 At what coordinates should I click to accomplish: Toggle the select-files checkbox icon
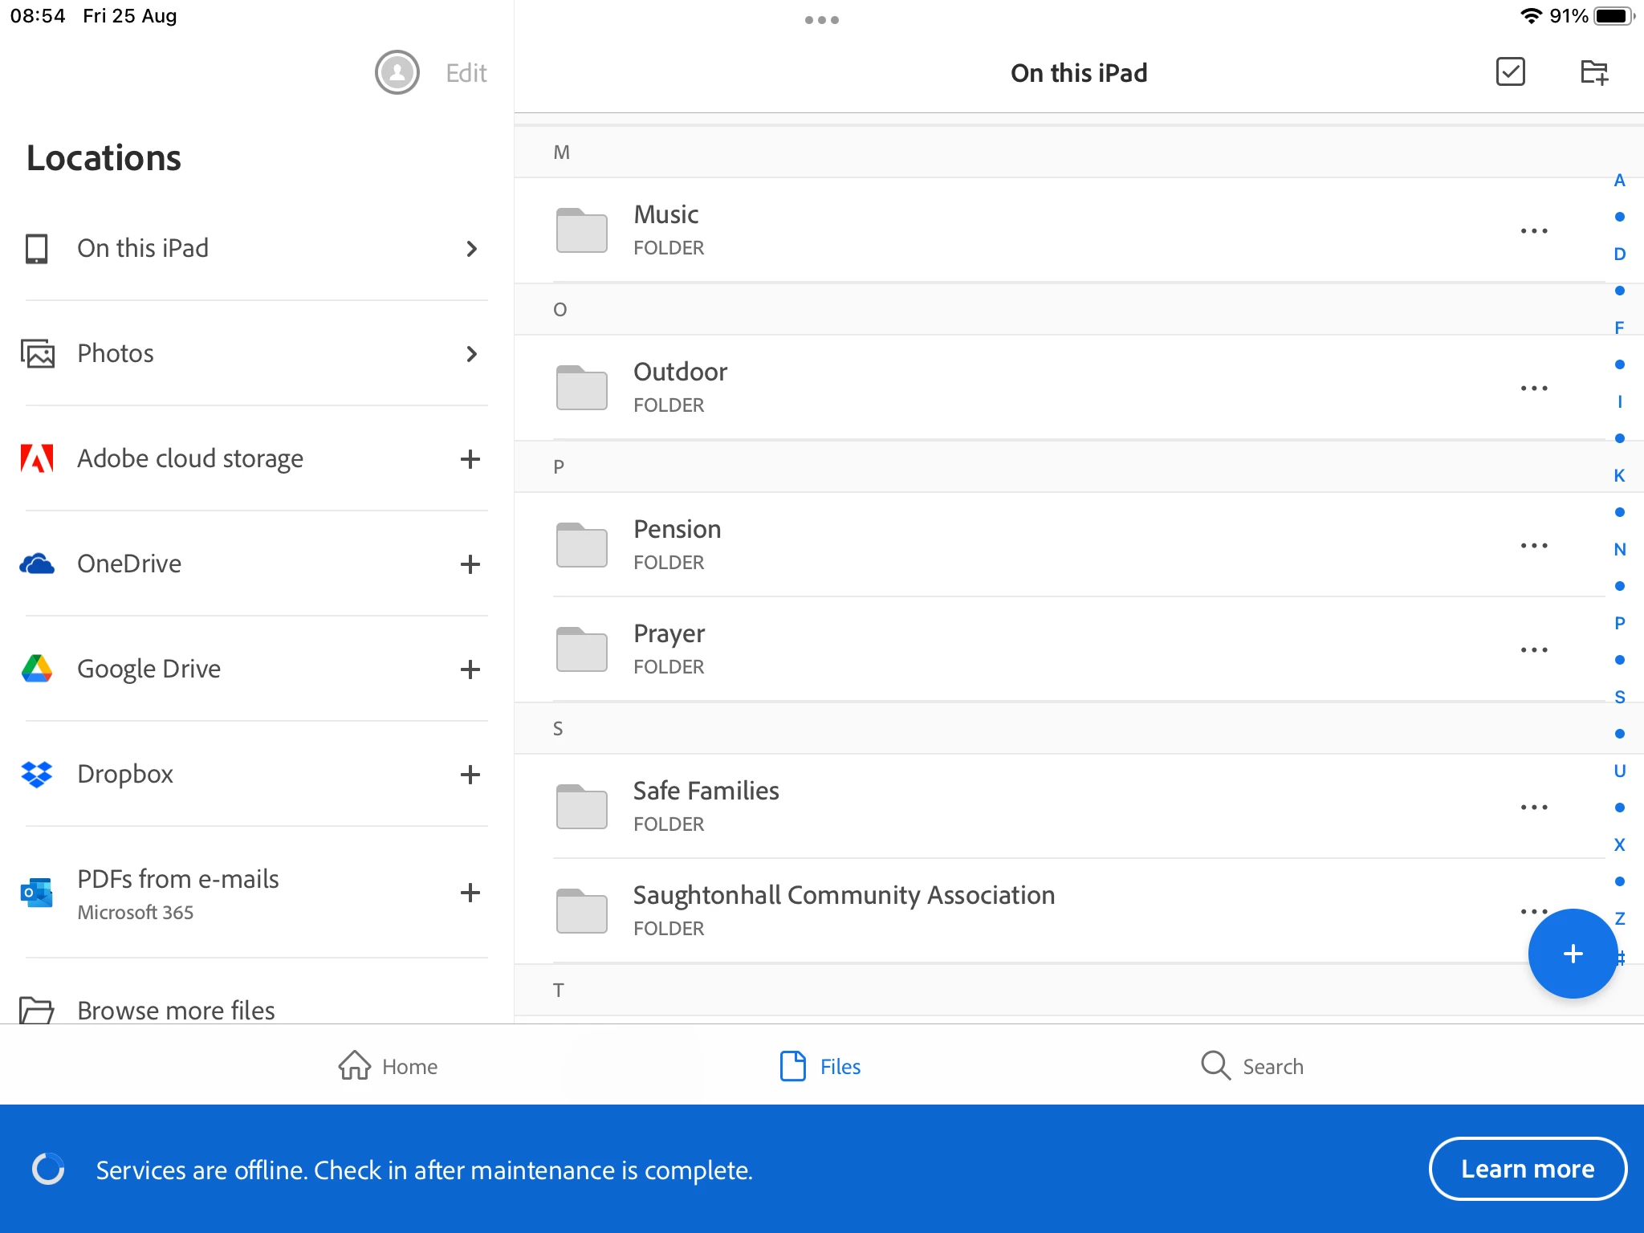[x=1510, y=72]
